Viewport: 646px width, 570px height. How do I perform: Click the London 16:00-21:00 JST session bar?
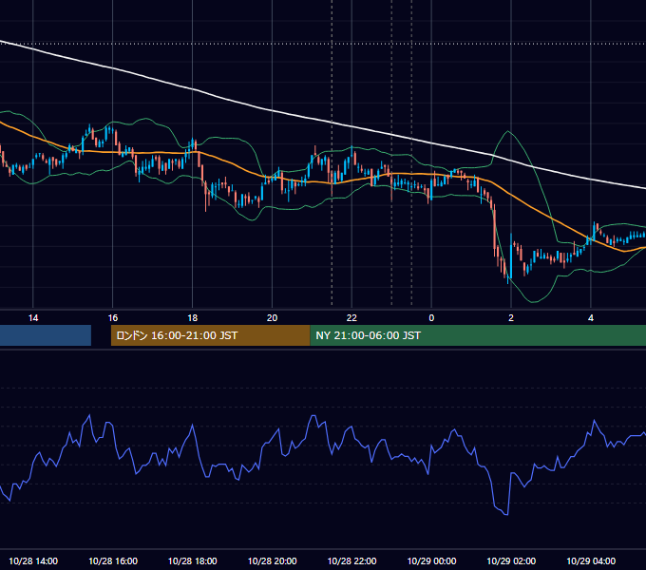pyautogui.click(x=211, y=335)
